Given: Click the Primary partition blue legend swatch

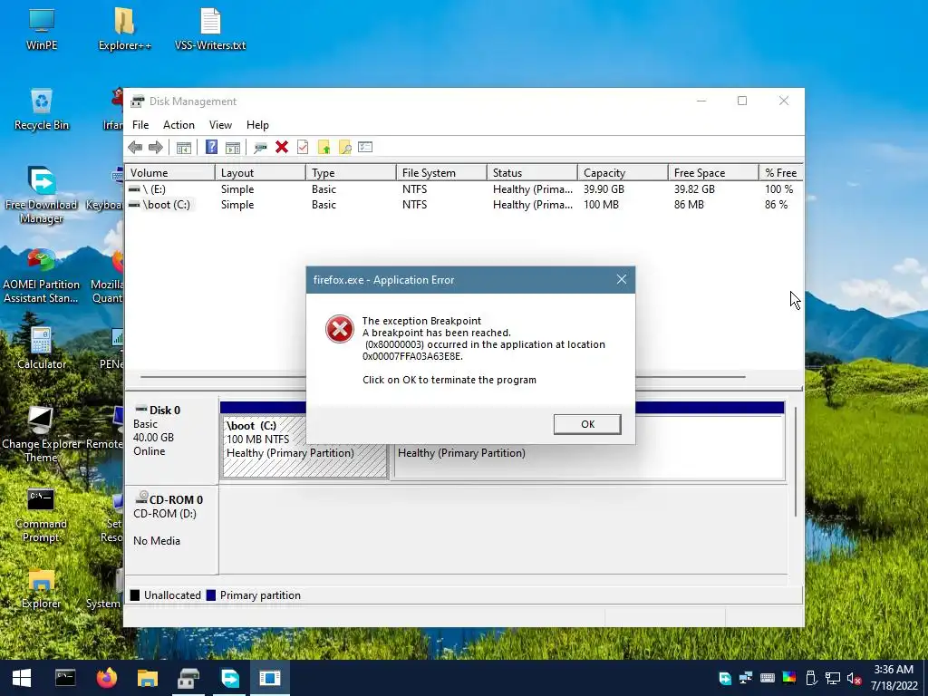Looking at the screenshot, I should point(210,595).
